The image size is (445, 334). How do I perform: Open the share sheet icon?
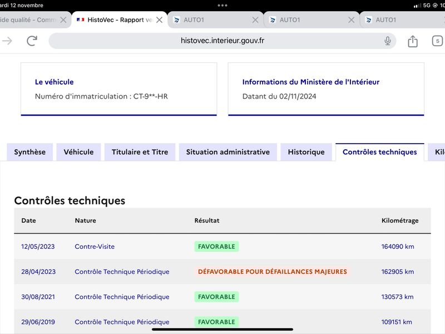pos(413,41)
